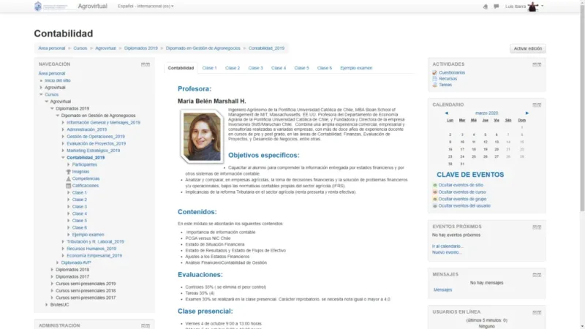
Task: Expand the BrotesUC tree node
Action: pyautogui.click(x=47, y=305)
